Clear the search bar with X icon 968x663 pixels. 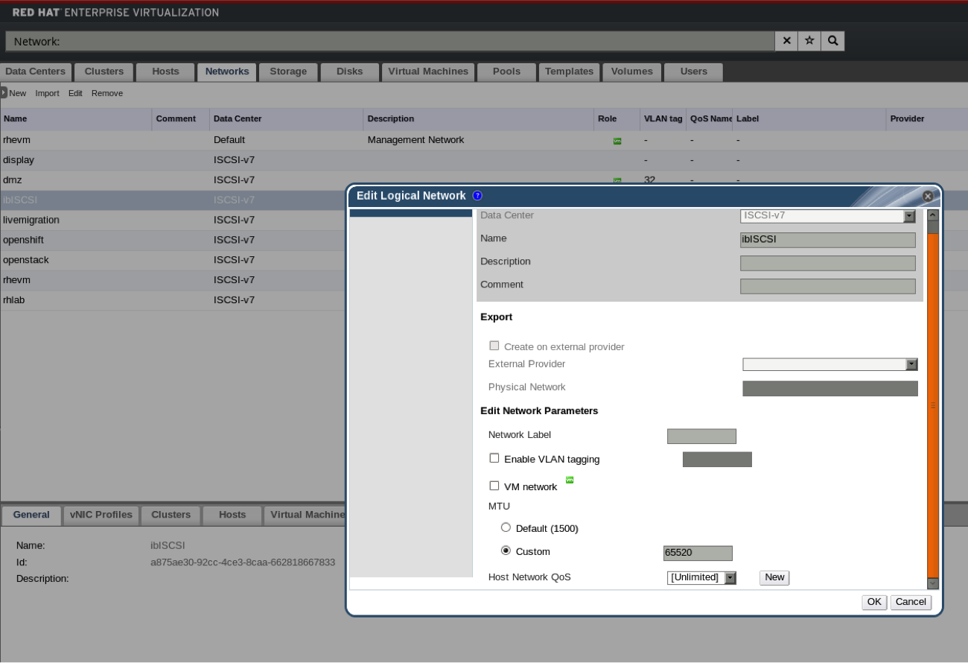point(786,41)
